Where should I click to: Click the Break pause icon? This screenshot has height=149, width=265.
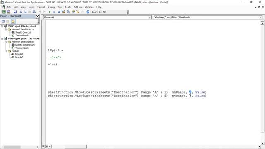click(54, 12)
